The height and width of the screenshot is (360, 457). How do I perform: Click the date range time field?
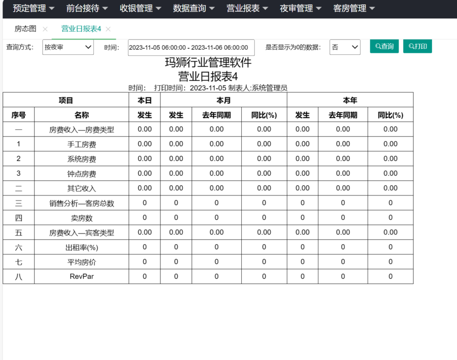click(x=191, y=48)
